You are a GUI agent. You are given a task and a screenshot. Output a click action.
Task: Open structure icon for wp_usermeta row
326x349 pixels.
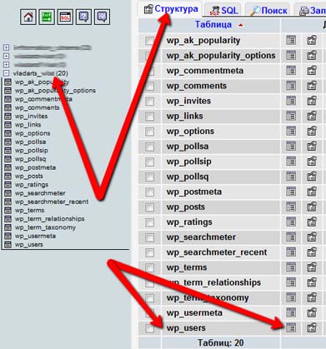[x=312, y=312]
